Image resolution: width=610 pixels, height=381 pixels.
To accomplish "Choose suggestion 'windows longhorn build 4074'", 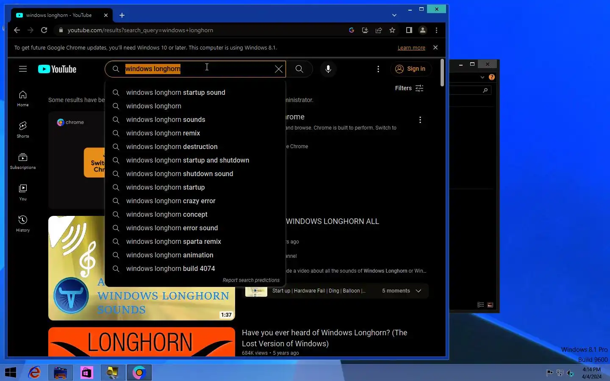I will [195, 268].
